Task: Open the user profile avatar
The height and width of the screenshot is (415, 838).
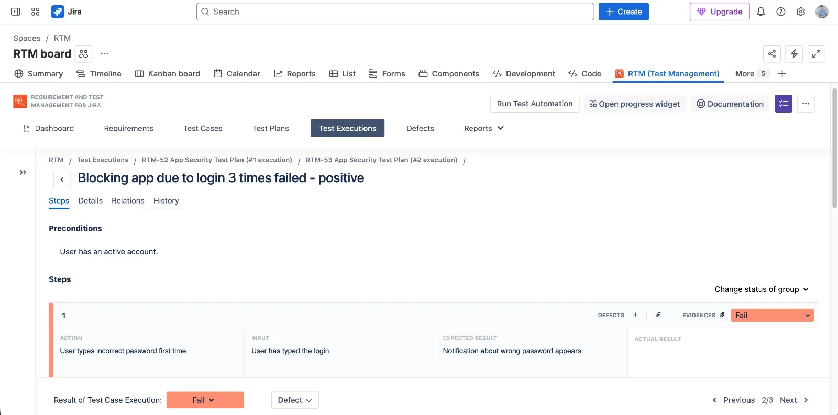Action: pyautogui.click(x=822, y=12)
